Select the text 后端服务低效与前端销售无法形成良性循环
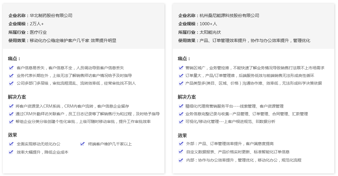This screenshot has height=176, width=338. click(x=276, y=76)
